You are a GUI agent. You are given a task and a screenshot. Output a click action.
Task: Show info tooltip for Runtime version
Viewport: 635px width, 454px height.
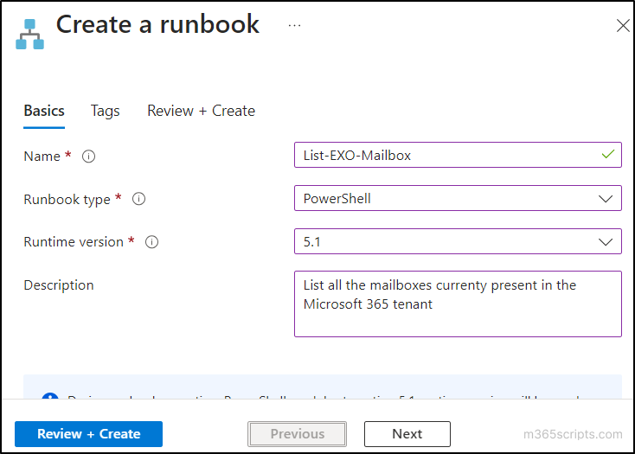(x=152, y=242)
